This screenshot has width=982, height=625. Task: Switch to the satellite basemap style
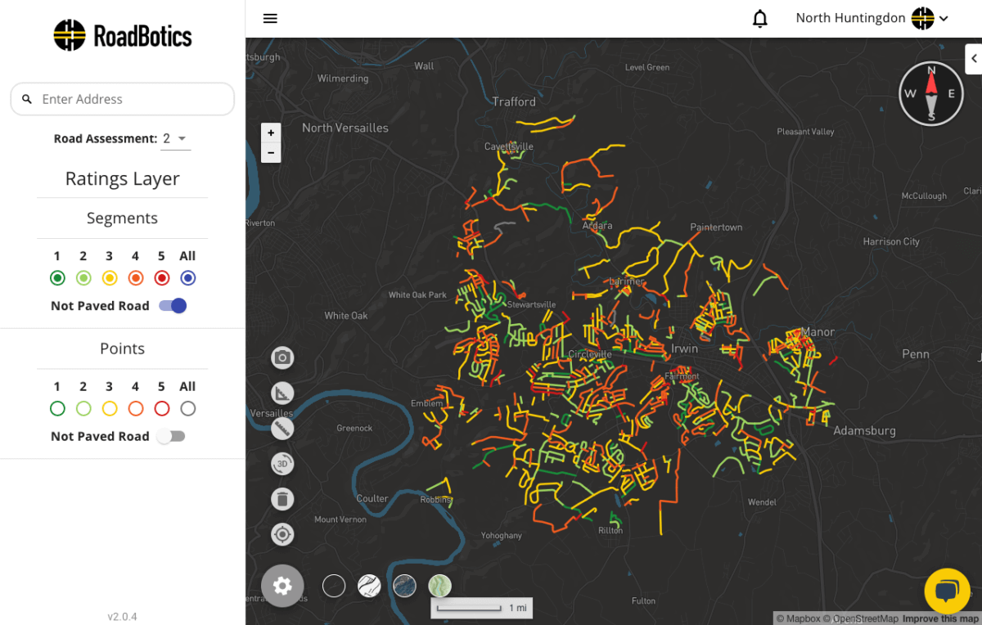point(405,586)
